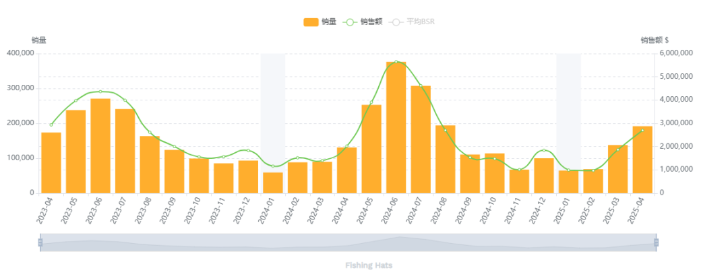The height and width of the screenshot is (272, 728).
Task: Click the 2023-04 orange bar
Action: pyautogui.click(x=51, y=163)
